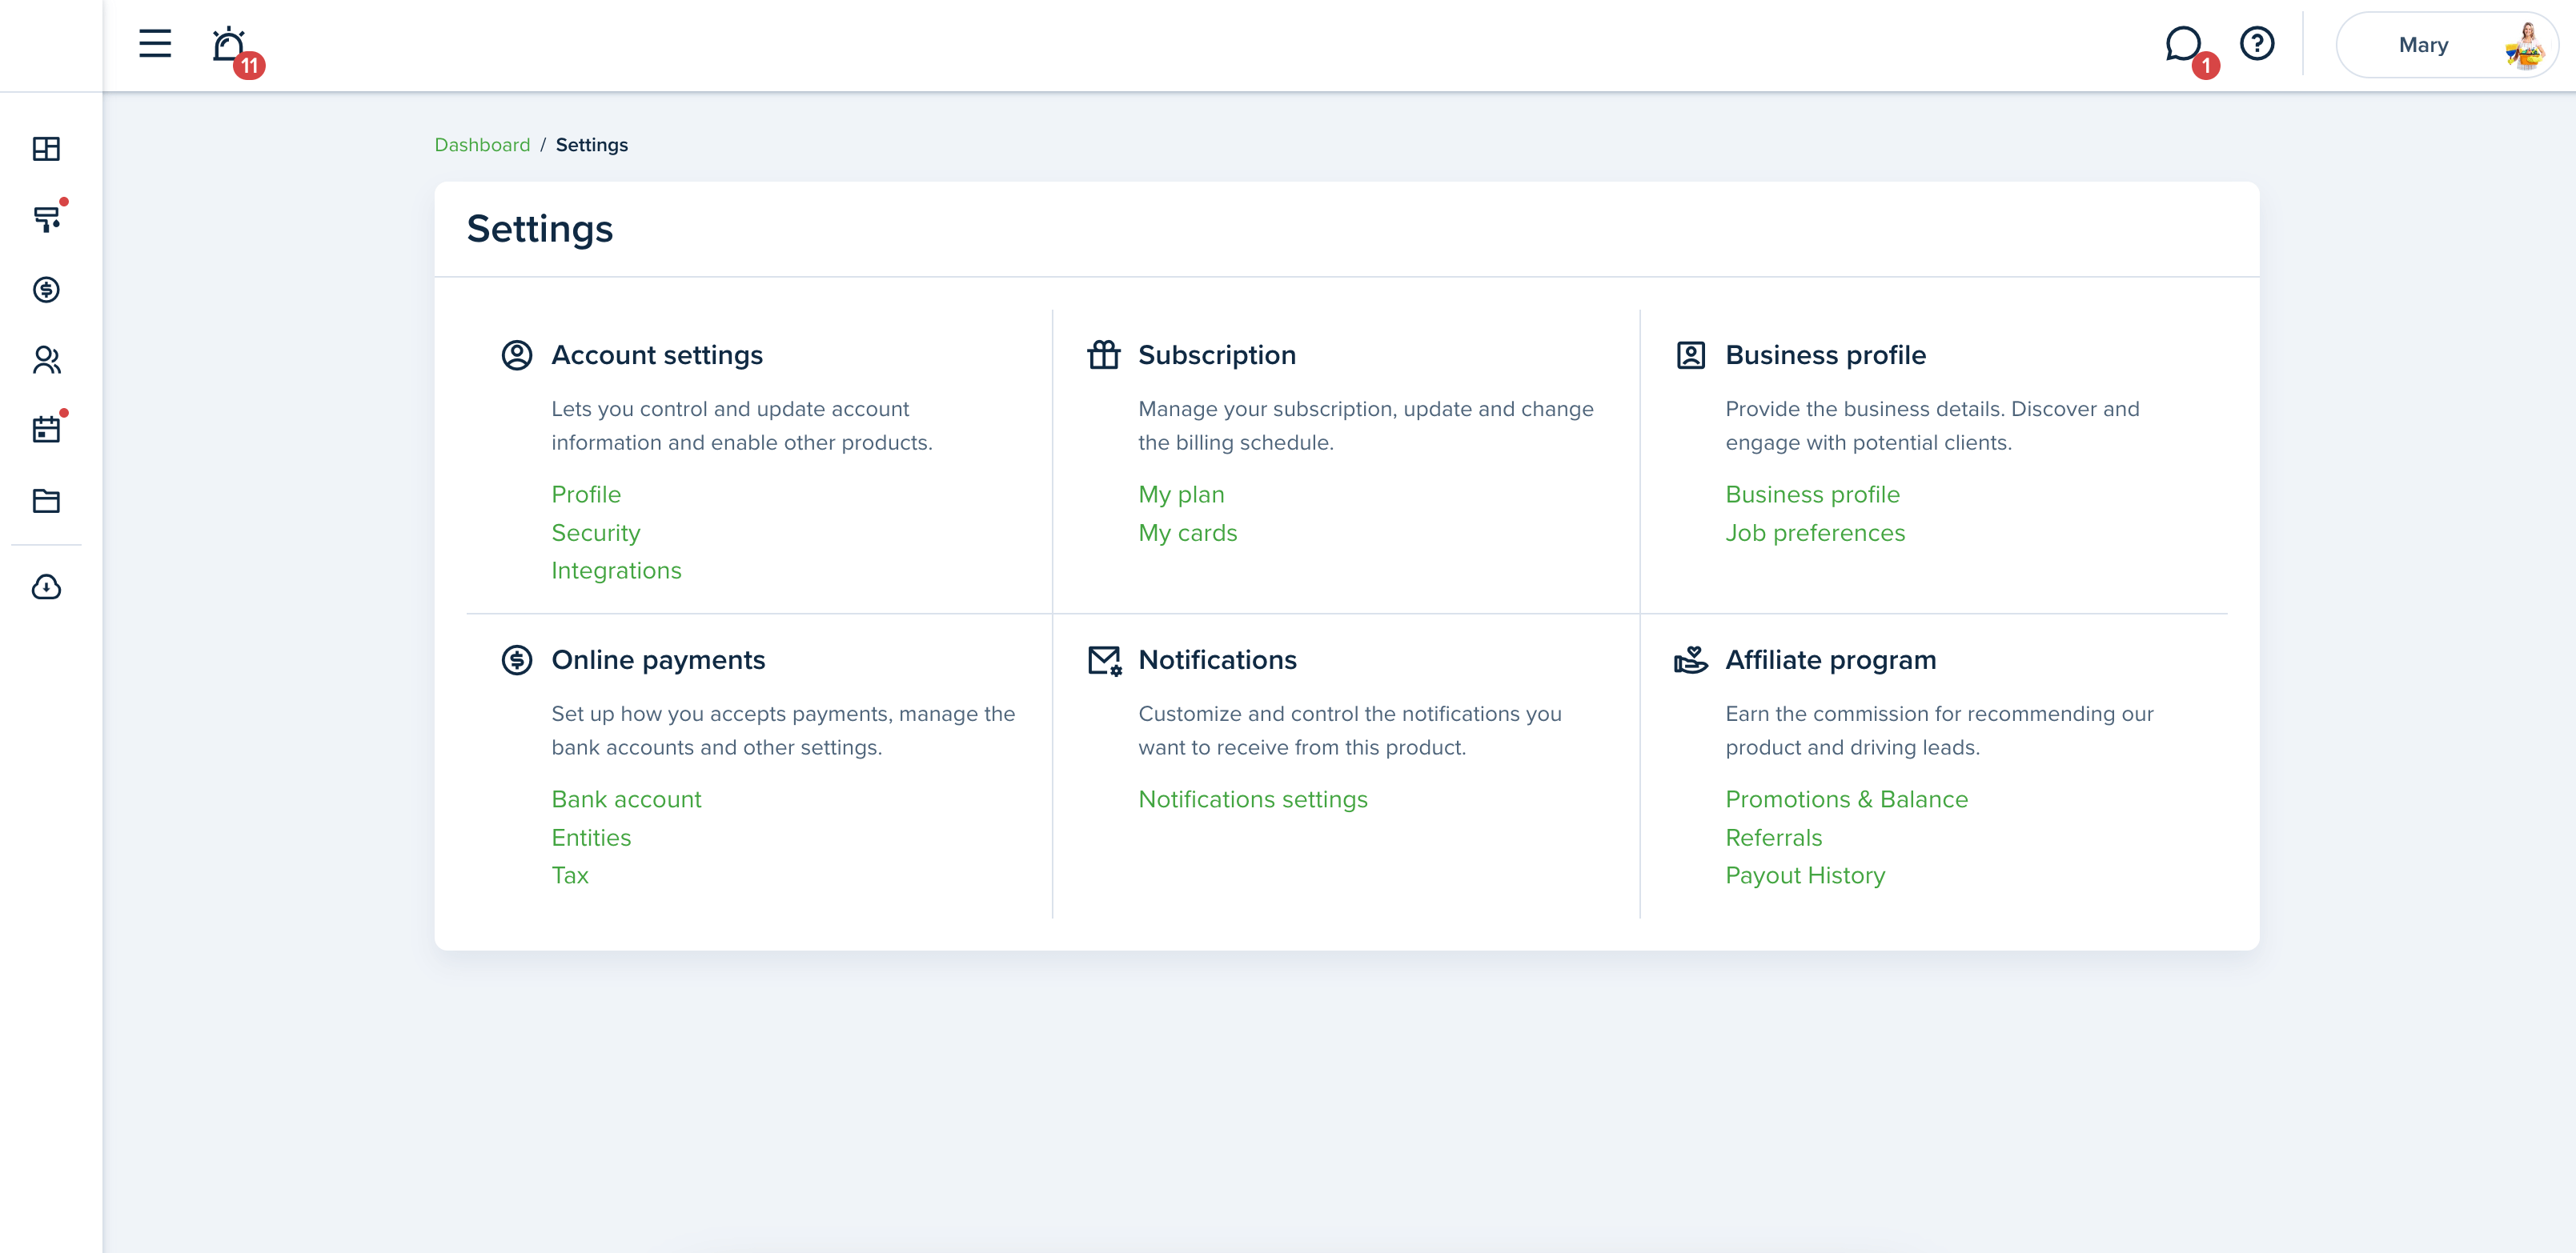Click Mary's avatar picture
2576x1253 pixels.
click(2526, 45)
